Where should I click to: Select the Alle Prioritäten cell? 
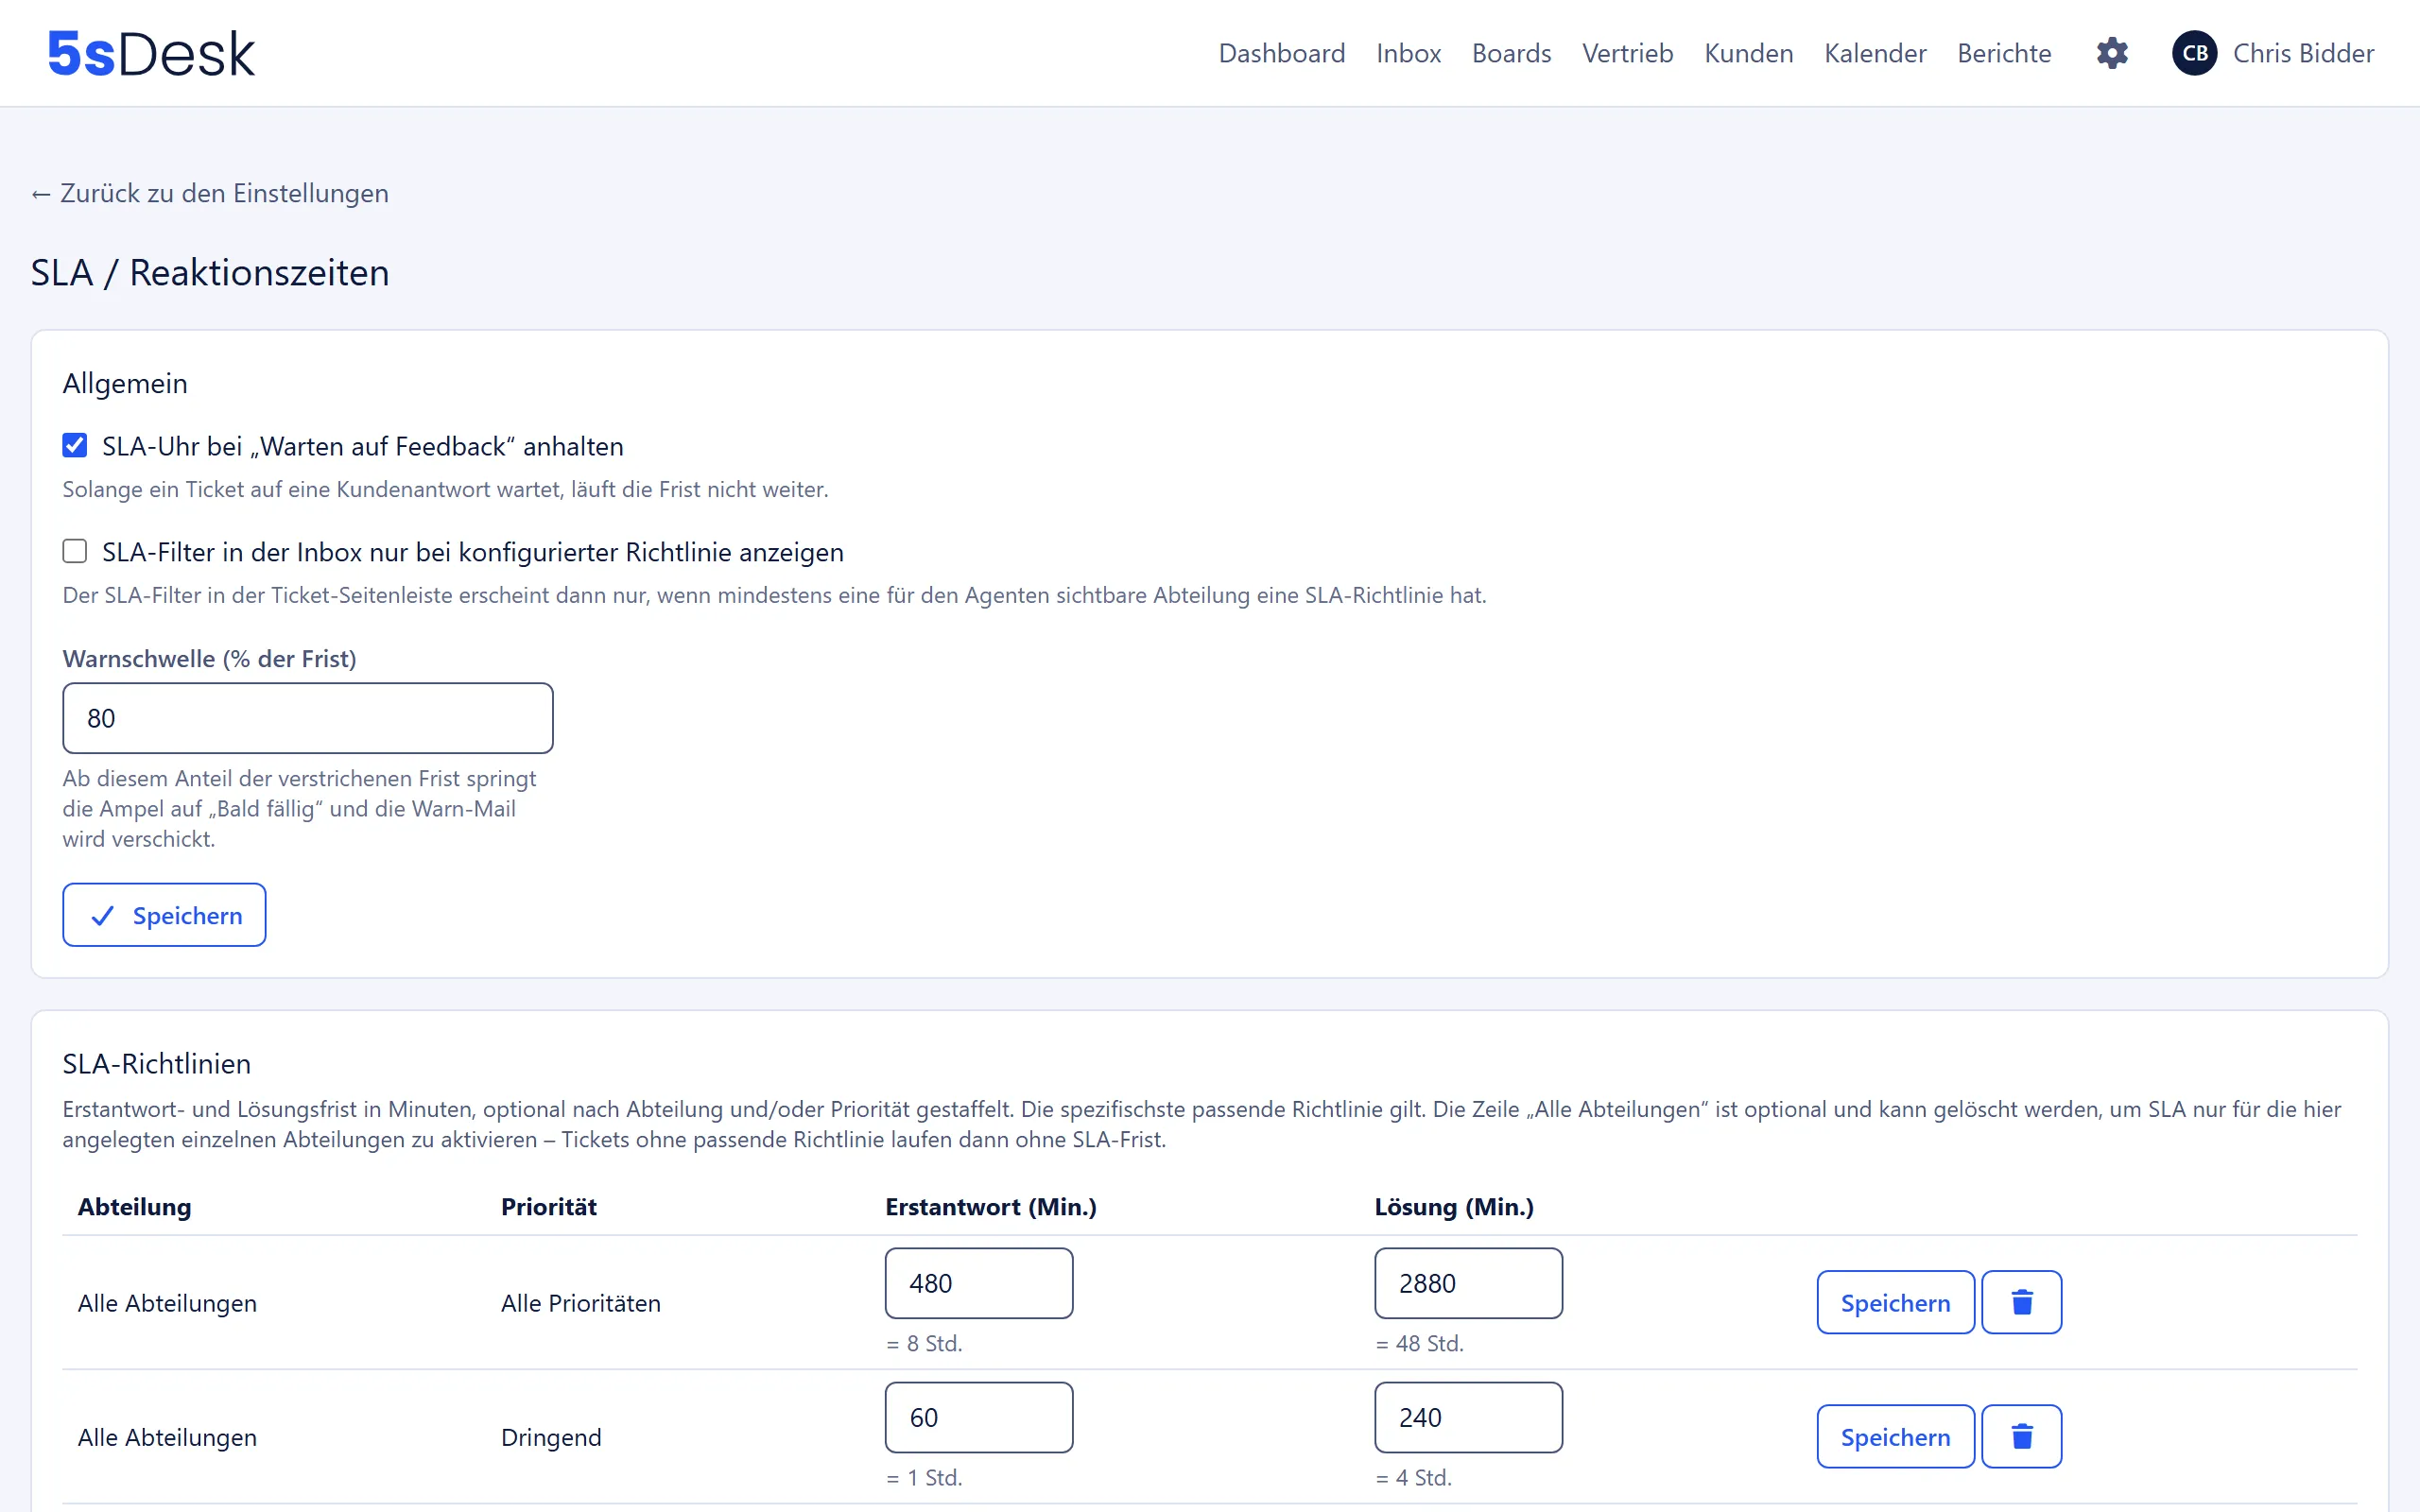[580, 1303]
